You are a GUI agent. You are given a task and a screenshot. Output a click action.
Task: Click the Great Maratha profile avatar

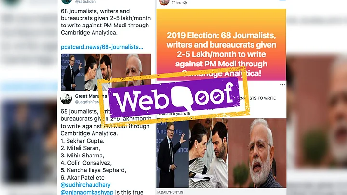[66, 99]
